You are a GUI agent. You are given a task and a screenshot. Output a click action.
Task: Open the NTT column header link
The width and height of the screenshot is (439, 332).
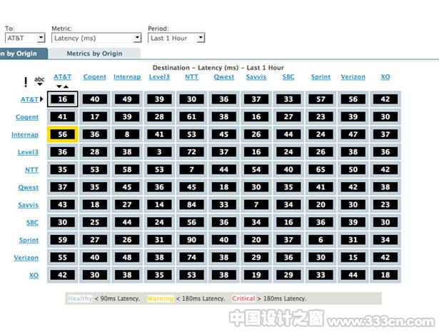click(191, 77)
